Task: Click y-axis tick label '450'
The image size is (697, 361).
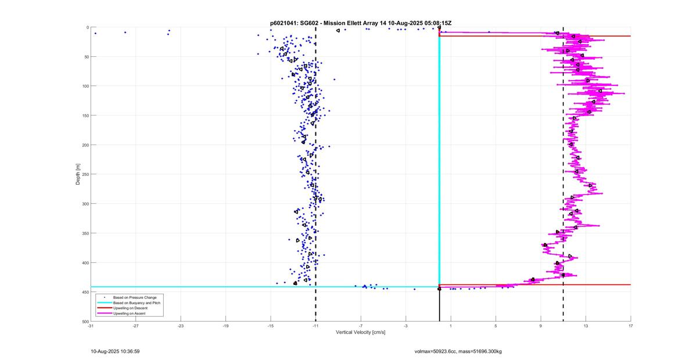Action: tap(85, 292)
